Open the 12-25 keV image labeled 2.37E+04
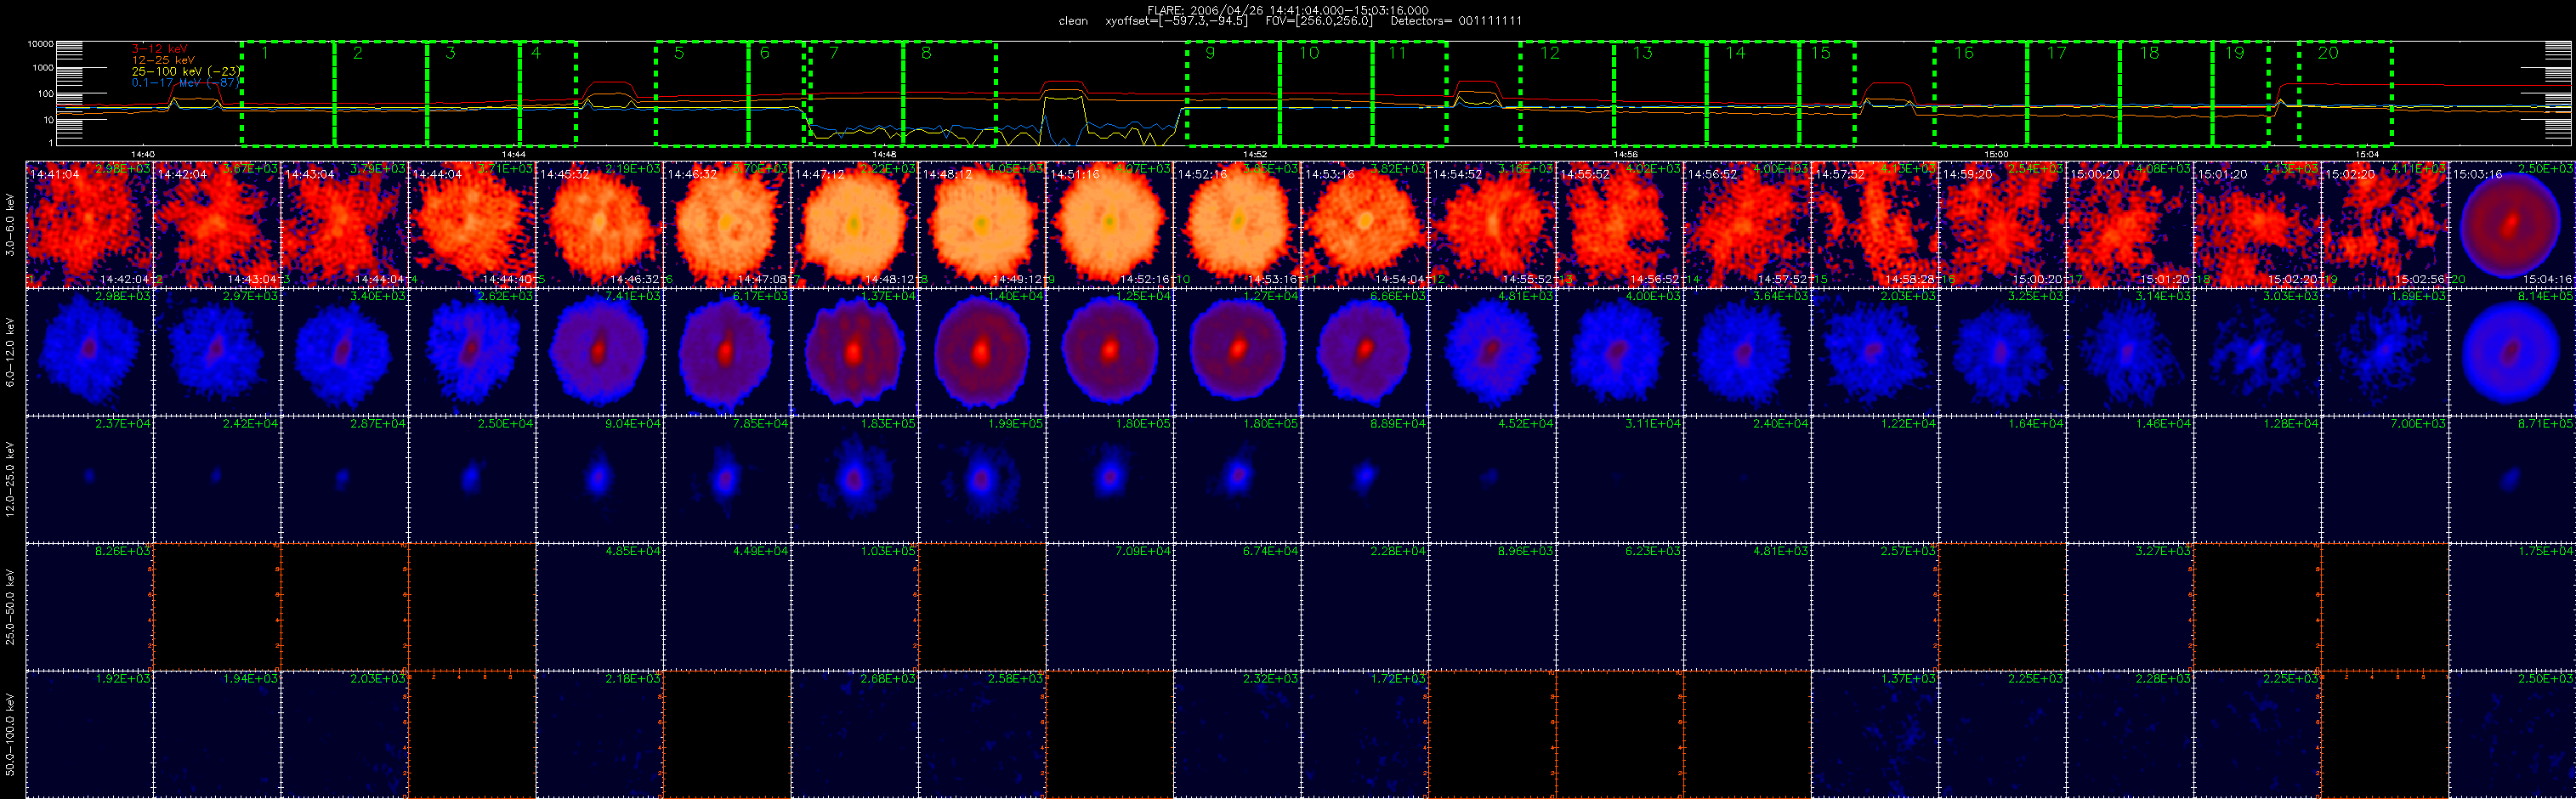Image resolution: width=2576 pixels, height=799 pixels. pyautogui.click(x=90, y=479)
